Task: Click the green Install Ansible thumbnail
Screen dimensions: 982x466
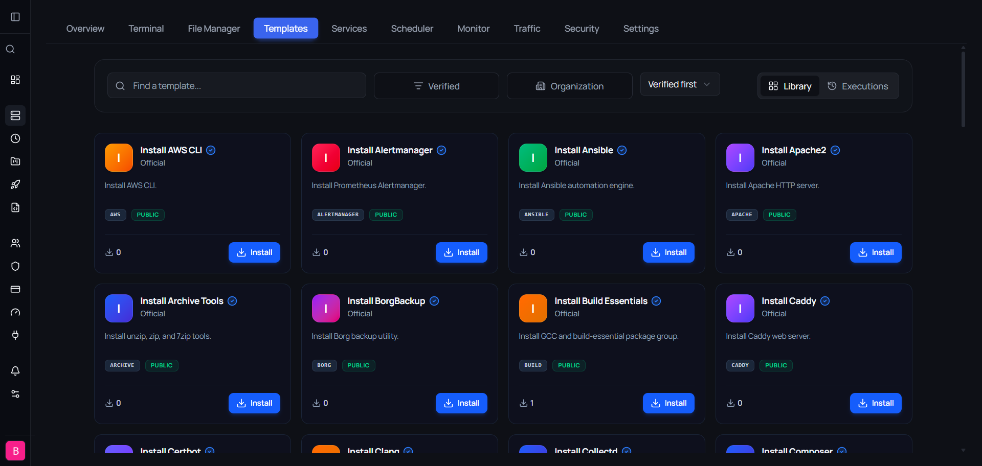Action: [x=533, y=157]
